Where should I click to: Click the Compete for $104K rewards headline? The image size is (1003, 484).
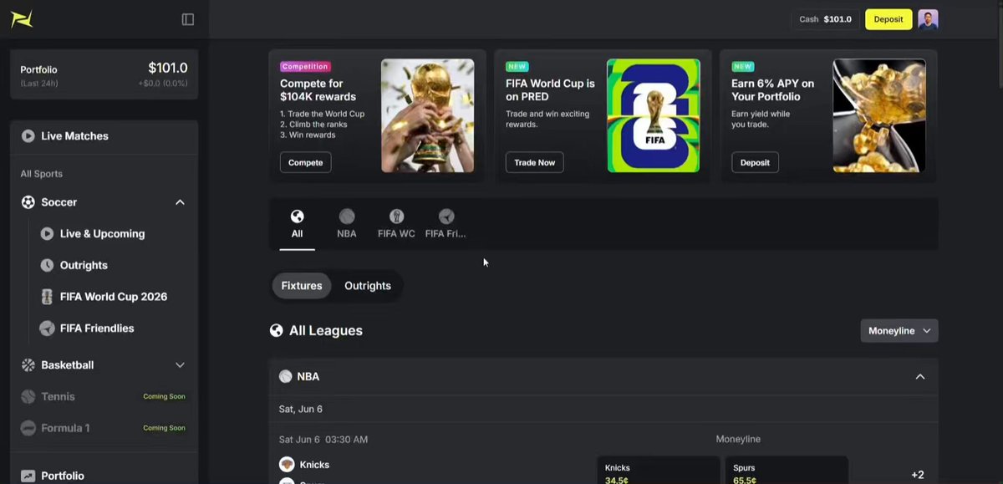pos(318,90)
